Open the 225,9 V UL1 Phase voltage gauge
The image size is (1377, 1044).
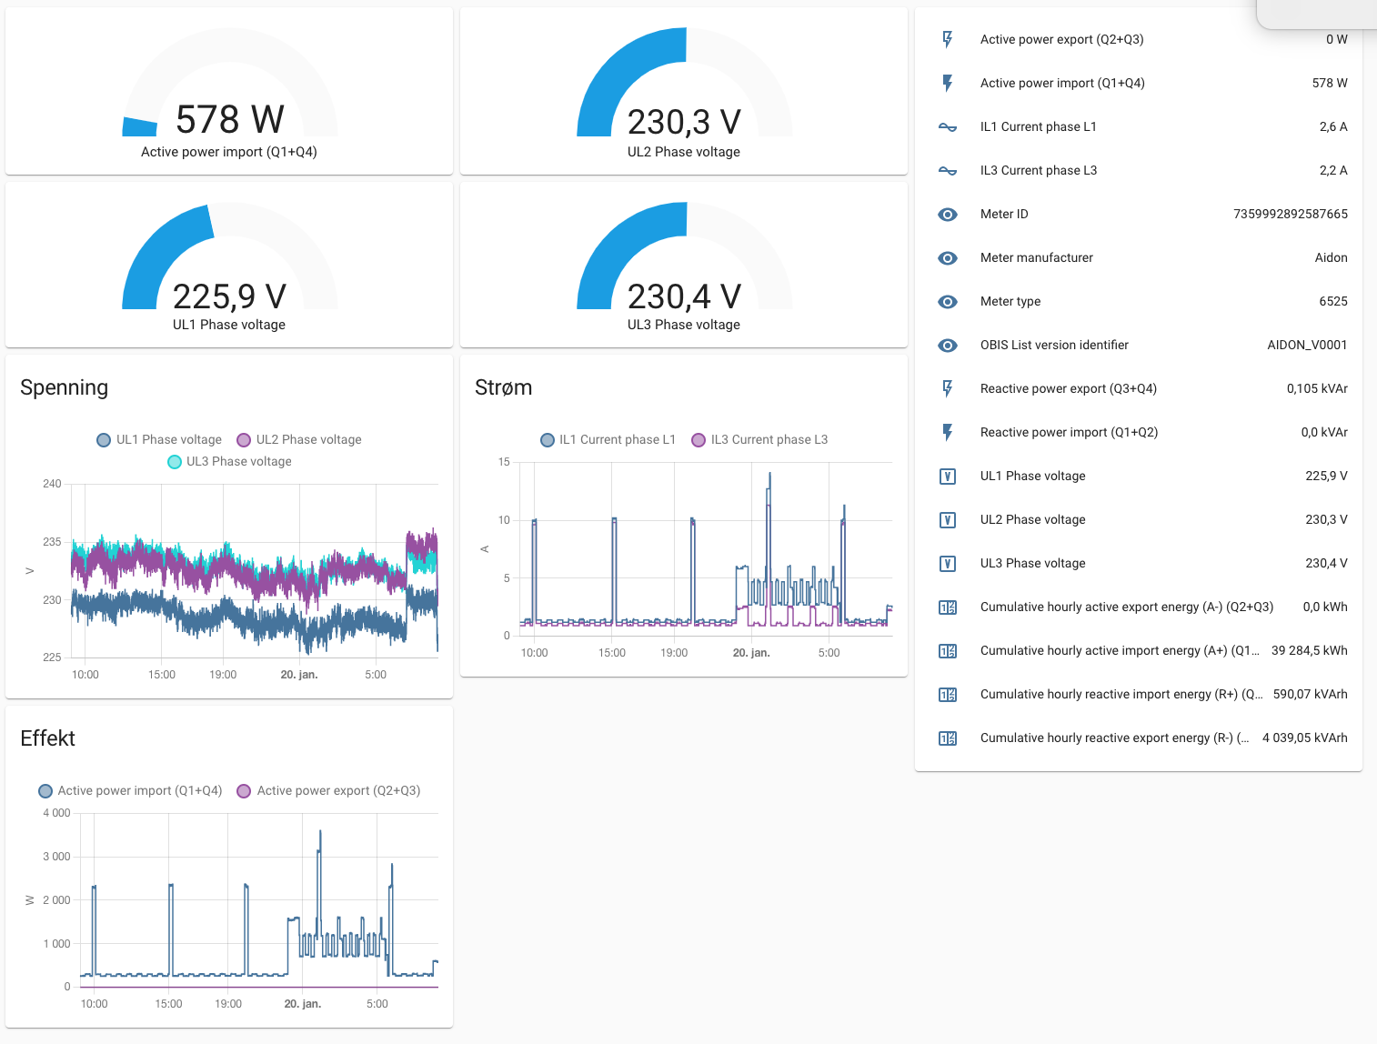click(x=229, y=265)
